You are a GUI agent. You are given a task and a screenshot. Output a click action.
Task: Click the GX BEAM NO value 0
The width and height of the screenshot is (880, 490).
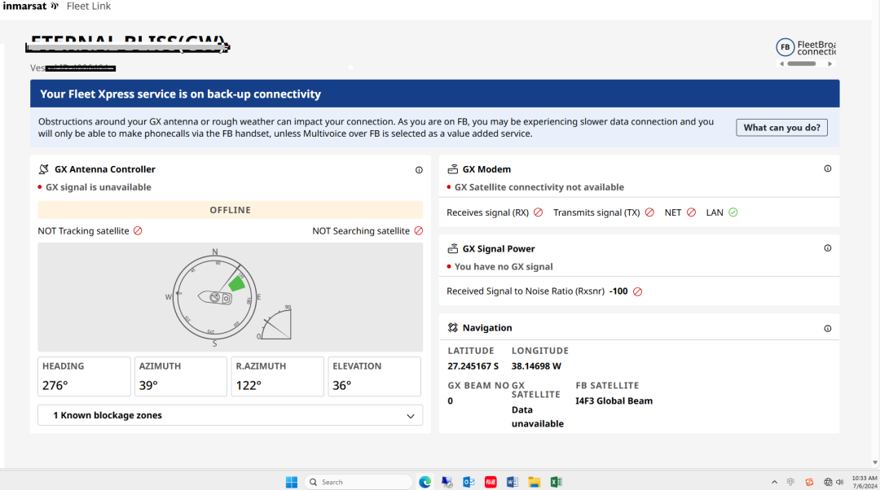pyautogui.click(x=450, y=400)
